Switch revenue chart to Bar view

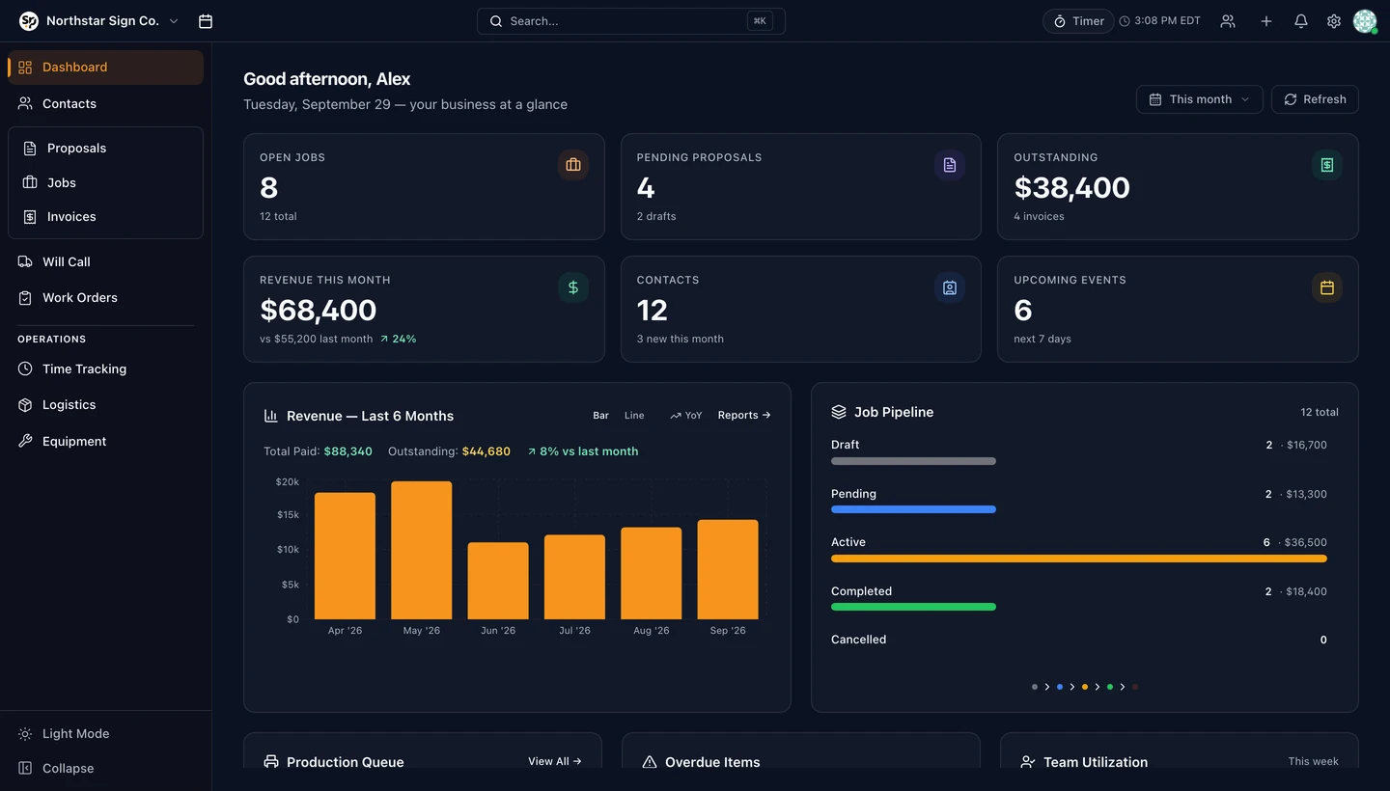[x=600, y=416]
